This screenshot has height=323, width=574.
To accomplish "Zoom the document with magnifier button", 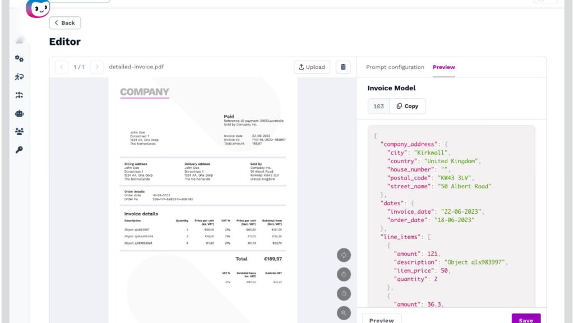I will [x=344, y=313].
